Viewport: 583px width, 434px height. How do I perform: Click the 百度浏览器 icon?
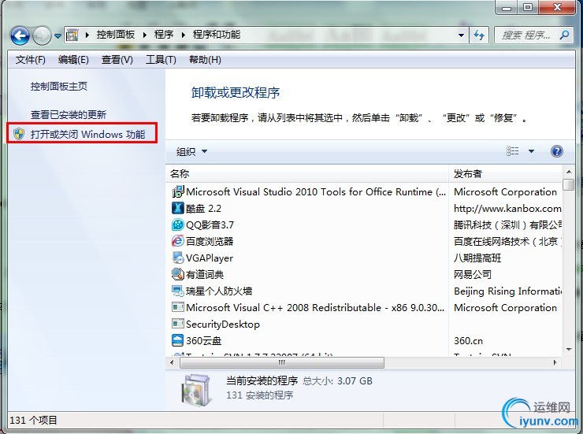coord(178,241)
